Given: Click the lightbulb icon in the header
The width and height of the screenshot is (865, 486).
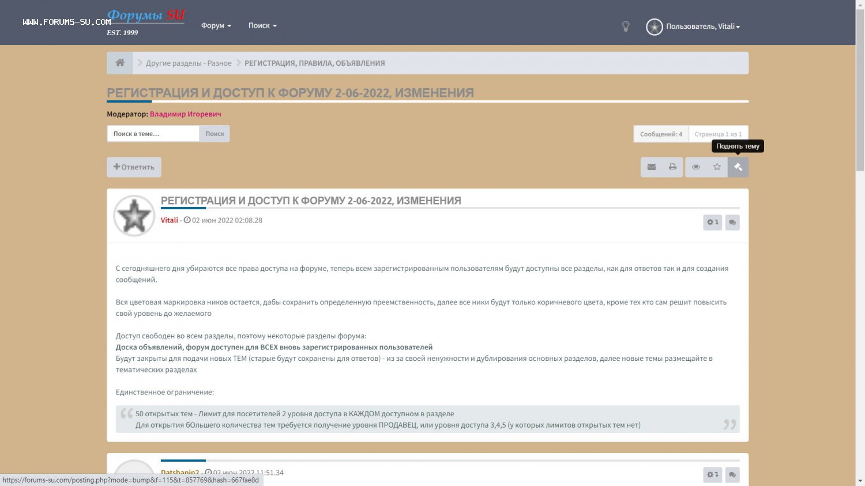Looking at the screenshot, I should click(x=626, y=27).
